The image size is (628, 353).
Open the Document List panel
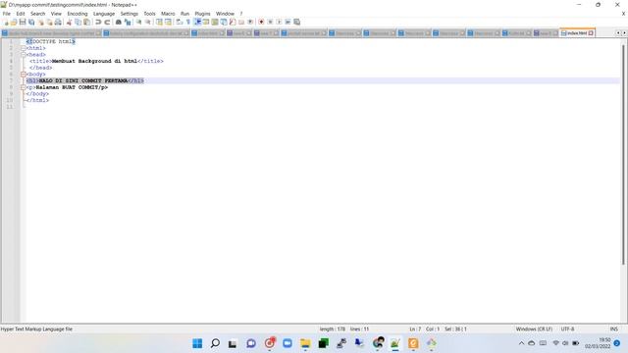[224, 22]
